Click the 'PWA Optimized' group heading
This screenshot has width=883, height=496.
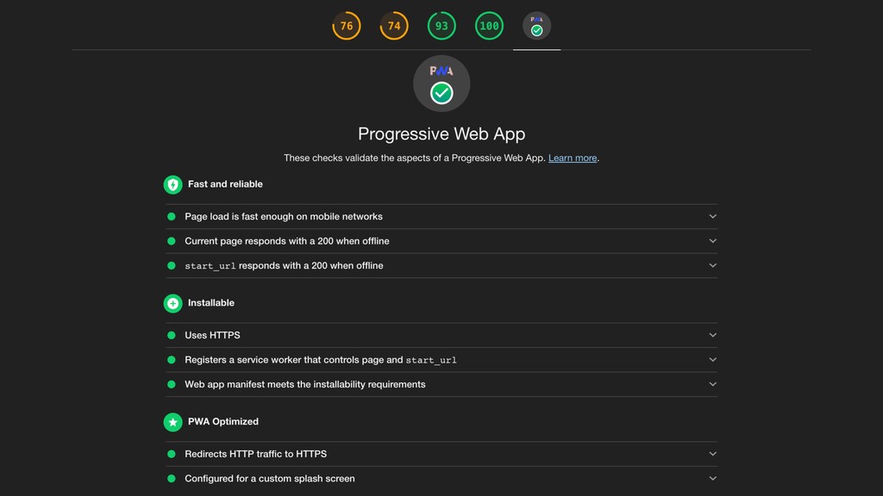[x=223, y=421]
